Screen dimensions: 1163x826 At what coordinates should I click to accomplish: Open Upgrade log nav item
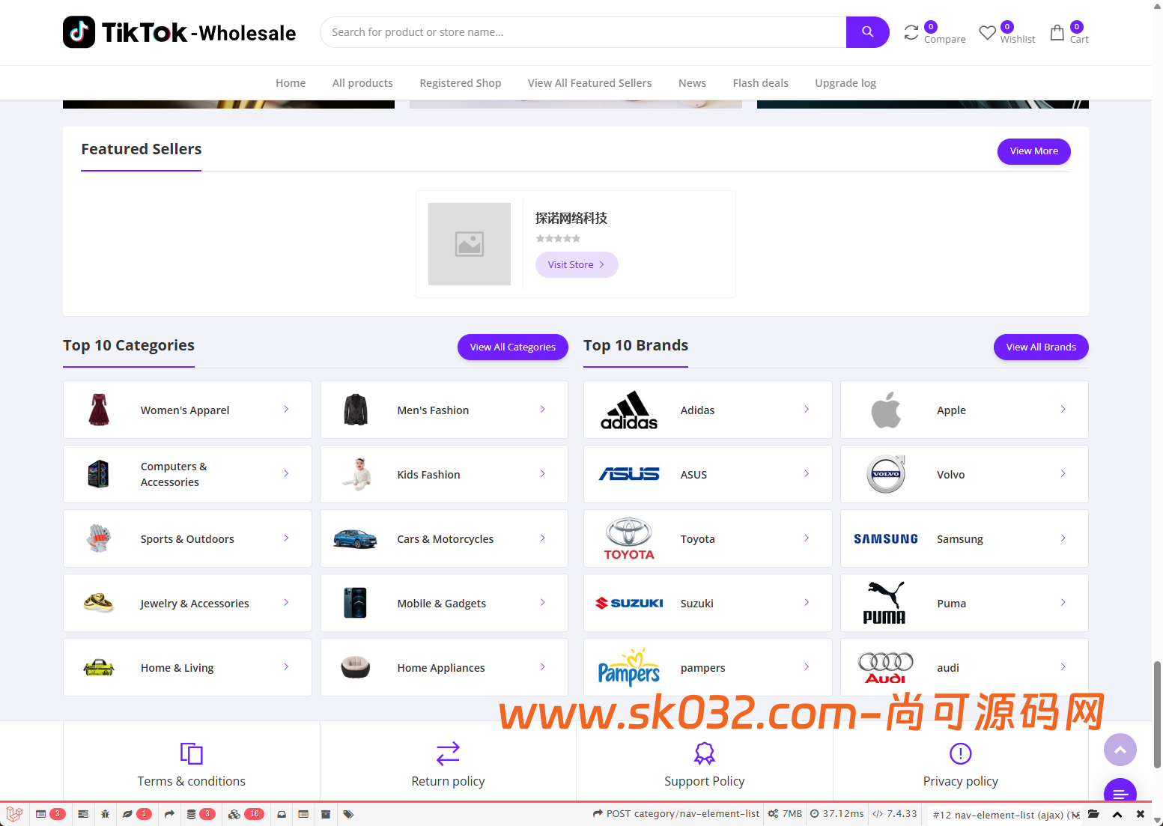[845, 83]
